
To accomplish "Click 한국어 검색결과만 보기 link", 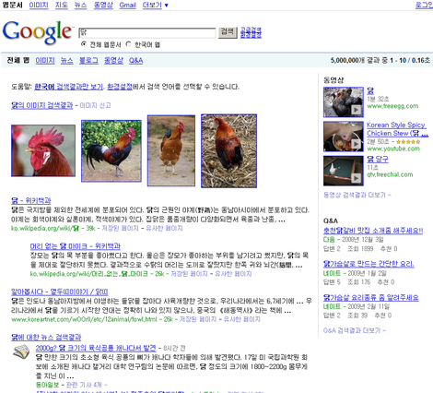I will tap(69, 87).
